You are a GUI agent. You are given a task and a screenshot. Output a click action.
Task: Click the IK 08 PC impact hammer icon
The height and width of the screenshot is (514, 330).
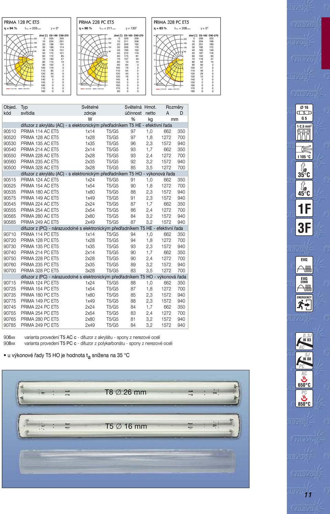point(304,360)
